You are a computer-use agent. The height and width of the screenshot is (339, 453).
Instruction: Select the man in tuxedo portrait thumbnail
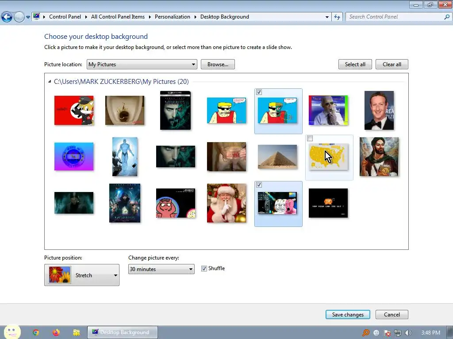point(379,110)
